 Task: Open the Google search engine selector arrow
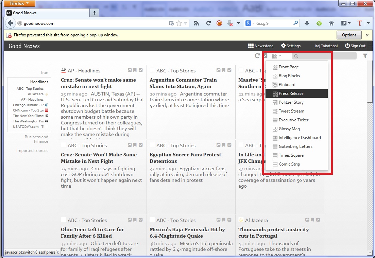point(253,23)
